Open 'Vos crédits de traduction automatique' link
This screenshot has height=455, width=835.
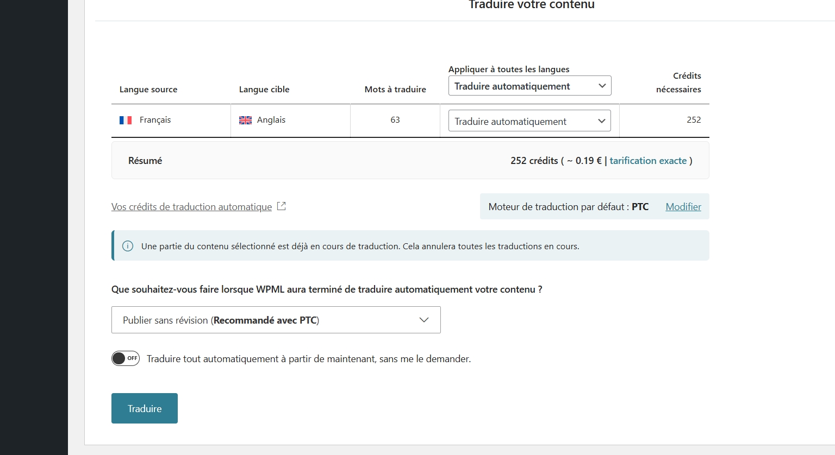point(191,207)
